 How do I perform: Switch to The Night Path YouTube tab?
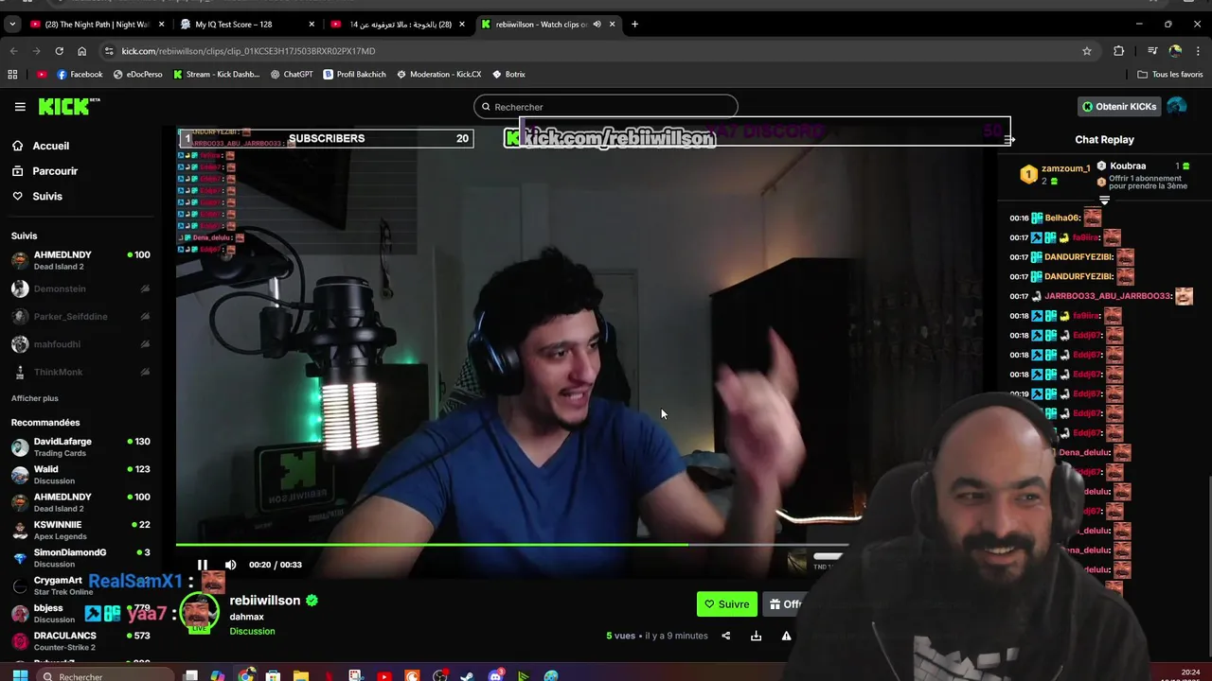click(x=98, y=25)
